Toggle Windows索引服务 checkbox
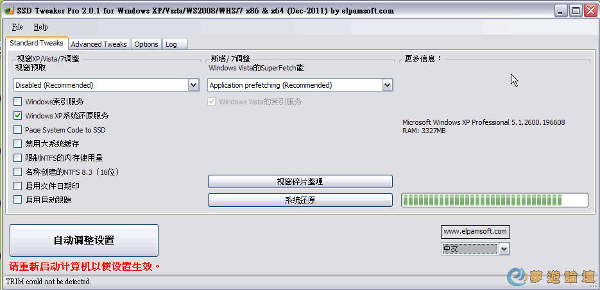600x290 pixels. click(x=17, y=102)
